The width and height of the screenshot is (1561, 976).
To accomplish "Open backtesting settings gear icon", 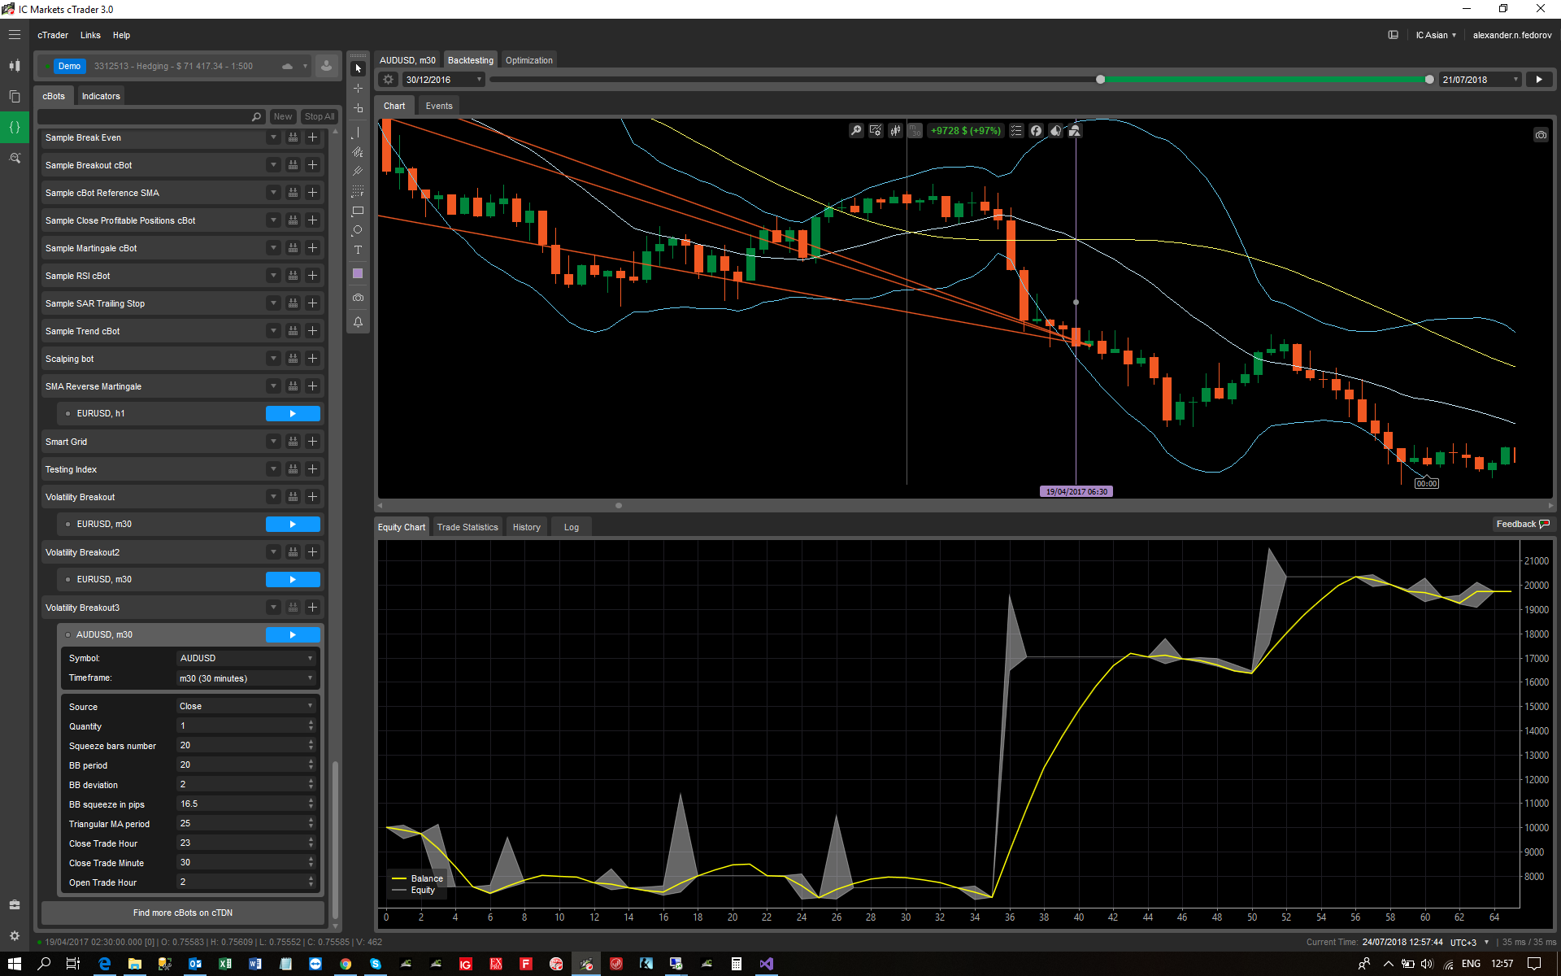I will pyautogui.click(x=389, y=80).
